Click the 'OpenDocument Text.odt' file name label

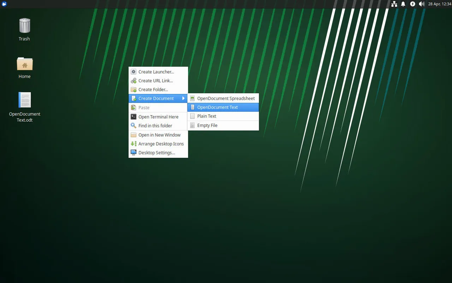(x=25, y=117)
